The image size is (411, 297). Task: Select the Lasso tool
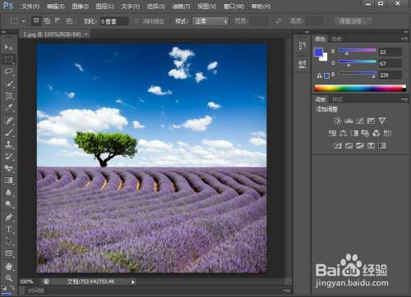click(8, 71)
